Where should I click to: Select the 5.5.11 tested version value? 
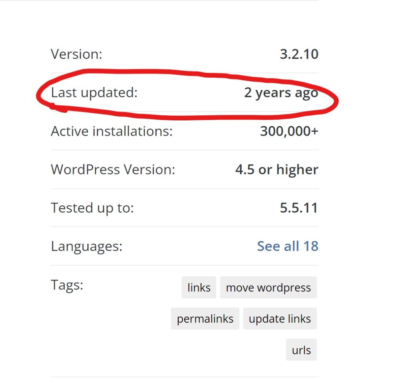click(299, 208)
